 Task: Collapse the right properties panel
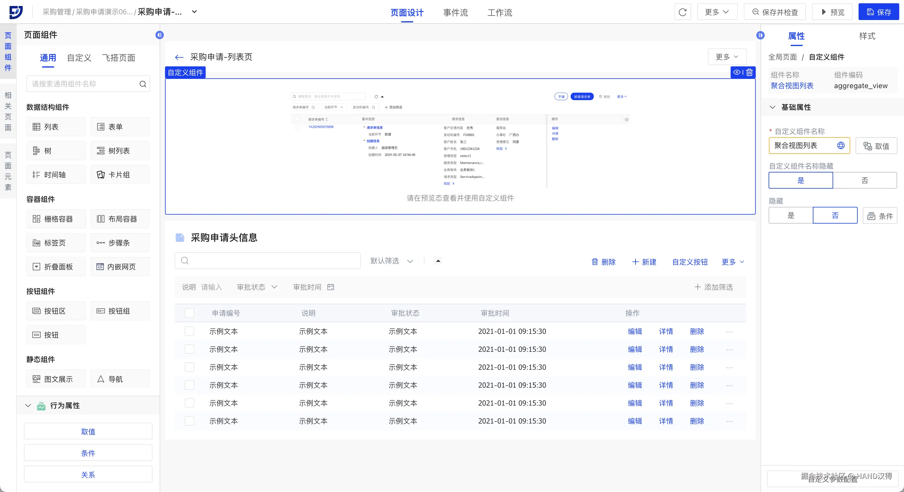pos(760,35)
